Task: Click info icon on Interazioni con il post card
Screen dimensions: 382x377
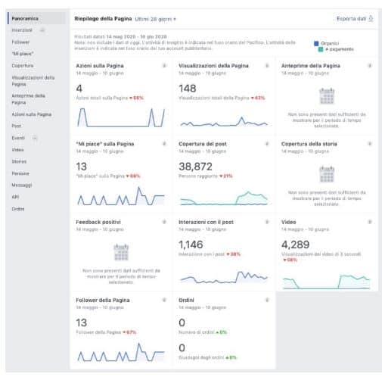Action: 267,222
